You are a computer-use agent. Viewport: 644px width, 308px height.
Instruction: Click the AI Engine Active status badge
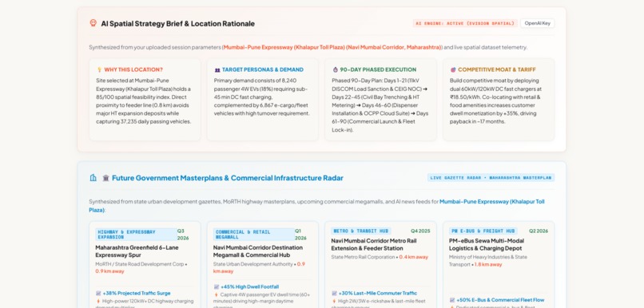point(465,23)
